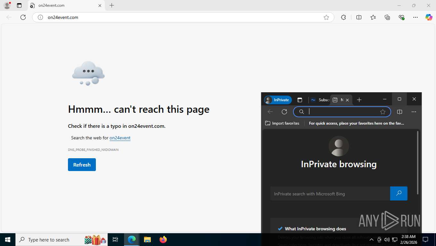This screenshot has width=436, height=246.
Task: View site information icon in address bar
Action: (40, 17)
